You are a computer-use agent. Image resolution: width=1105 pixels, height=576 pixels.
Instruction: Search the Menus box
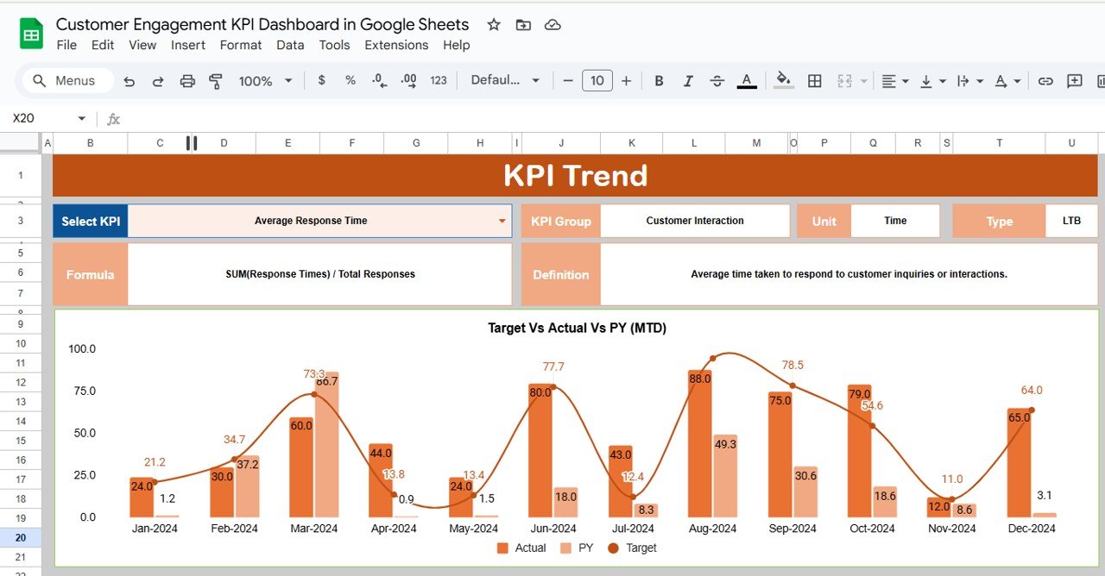[x=68, y=80]
